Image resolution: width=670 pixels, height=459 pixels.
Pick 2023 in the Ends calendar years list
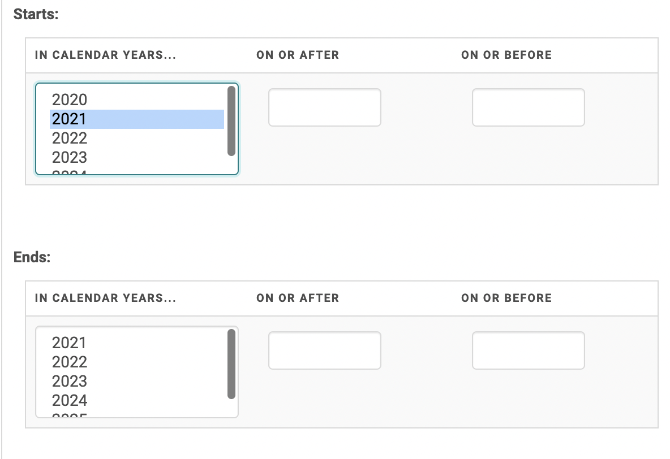coord(70,382)
